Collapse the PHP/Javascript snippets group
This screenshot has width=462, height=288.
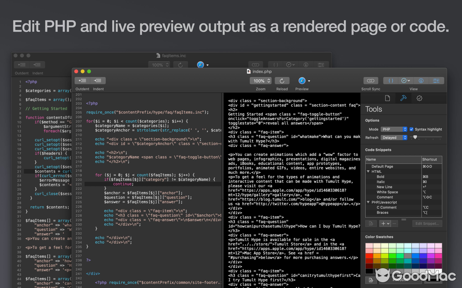368,202
